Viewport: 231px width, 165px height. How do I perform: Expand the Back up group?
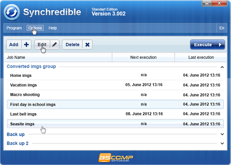click(222, 134)
